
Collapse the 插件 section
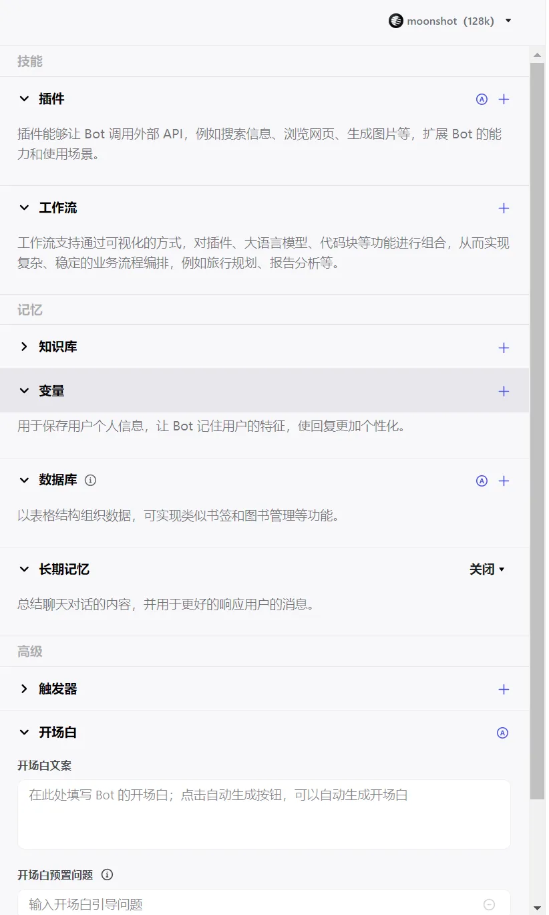(25, 99)
